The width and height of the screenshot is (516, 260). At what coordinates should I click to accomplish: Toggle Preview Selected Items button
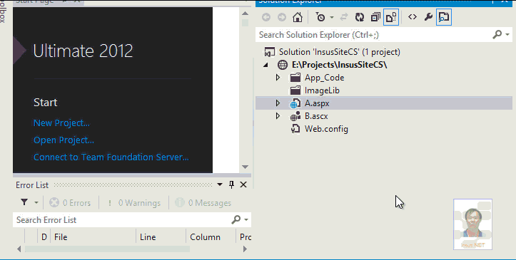(444, 17)
